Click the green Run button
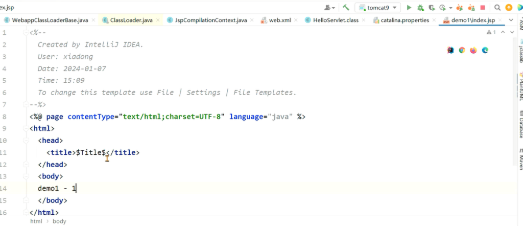The width and height of the screenshot is (523, 226). [x=409, y=8]
